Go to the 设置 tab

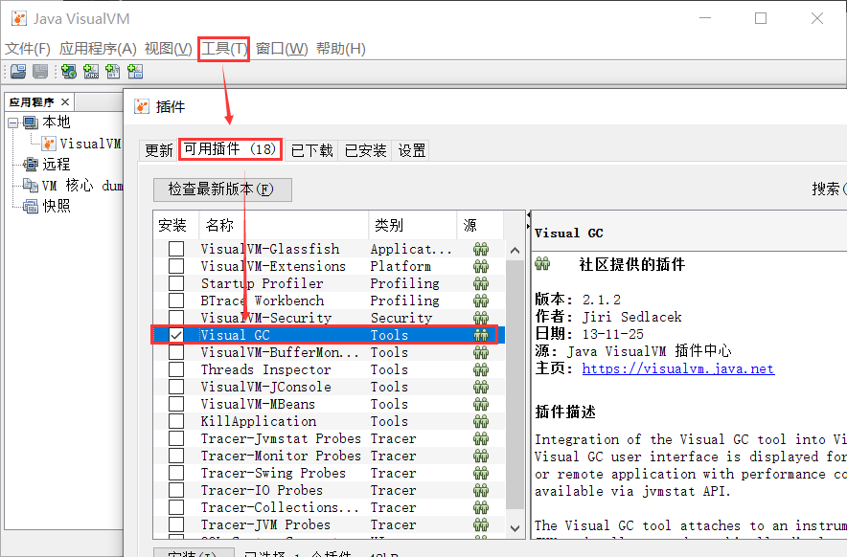(x=412, y=150)
